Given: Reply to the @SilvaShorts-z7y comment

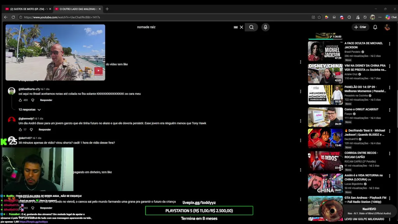Looking at the screenshot, I should (x=46, y=100).
